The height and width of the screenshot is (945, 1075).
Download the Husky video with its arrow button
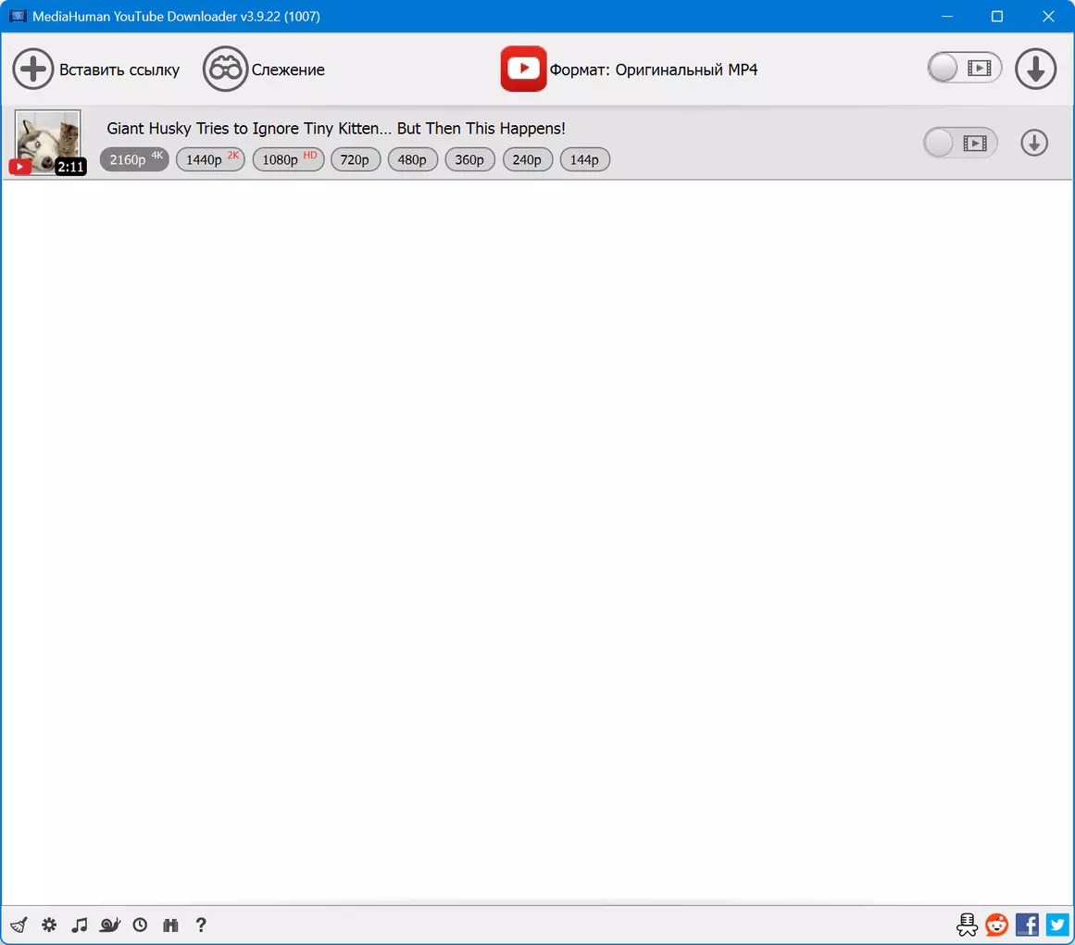(x=1034, y=143)
